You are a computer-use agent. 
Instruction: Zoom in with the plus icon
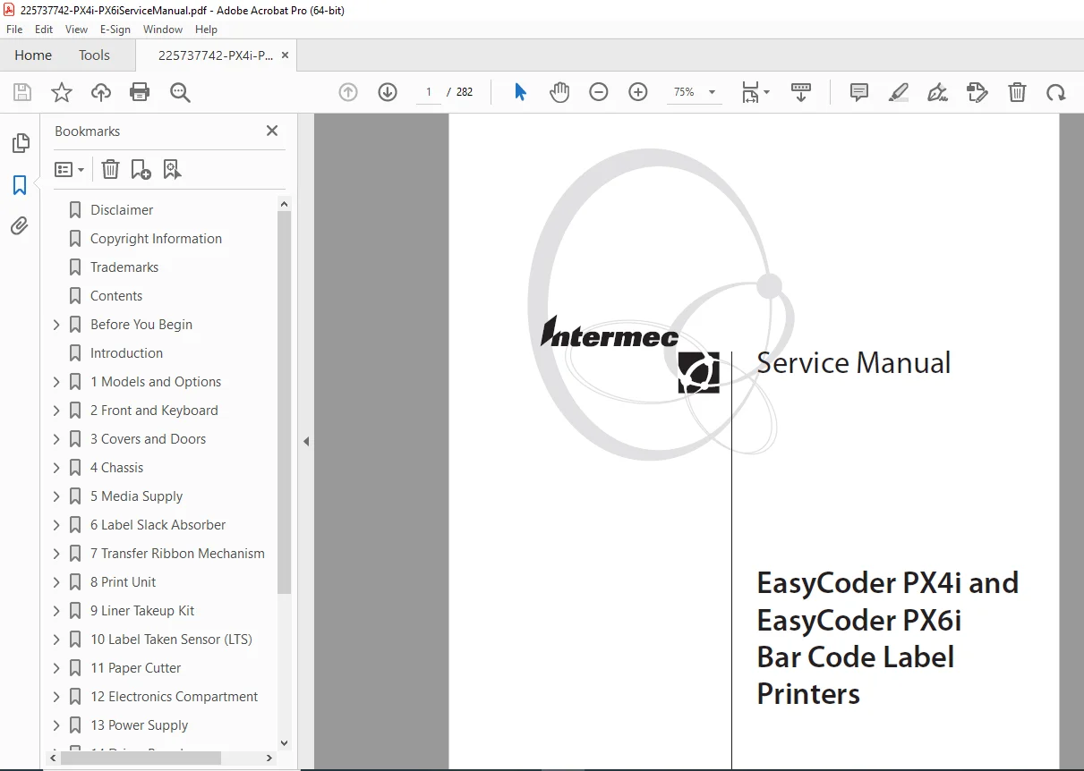tap(638, 92)
